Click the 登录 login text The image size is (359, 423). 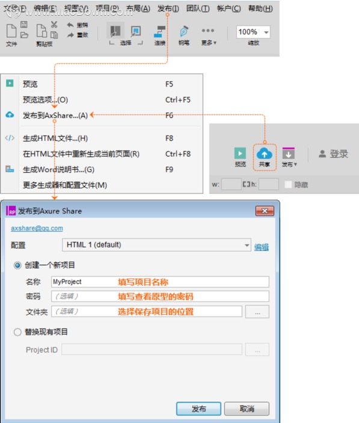tap(339, 154)
